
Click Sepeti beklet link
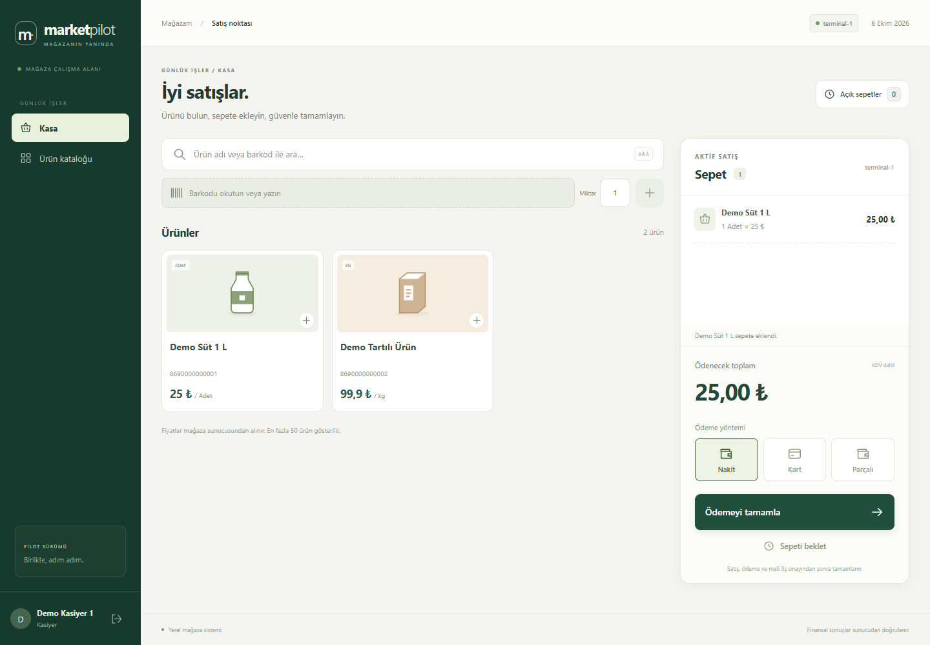point(795,546)
